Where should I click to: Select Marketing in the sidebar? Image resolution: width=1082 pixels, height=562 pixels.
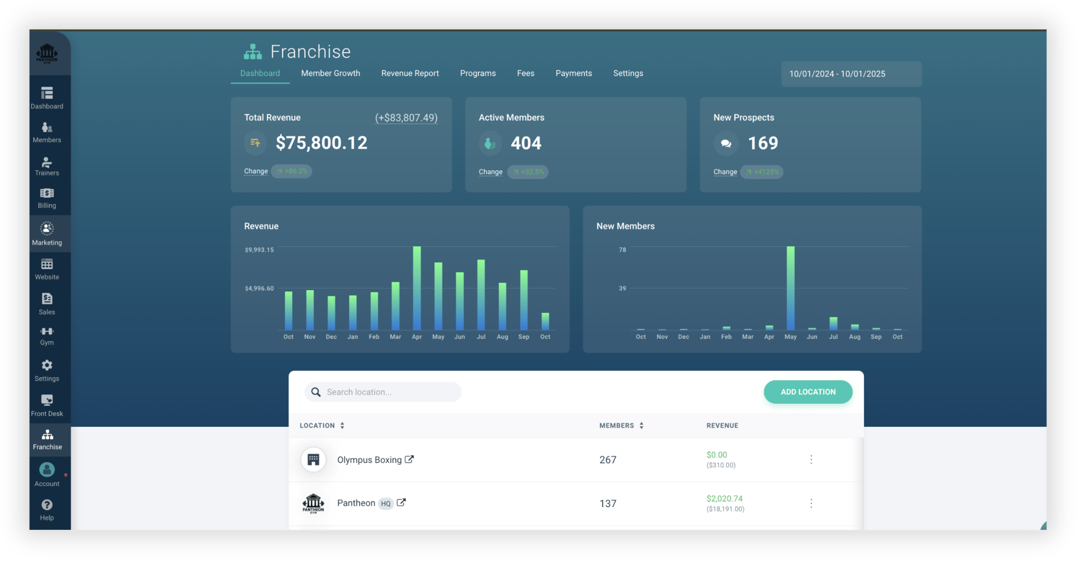(47, 234)
